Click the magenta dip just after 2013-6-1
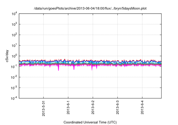The image size is (178, 125). pos(74,68)
